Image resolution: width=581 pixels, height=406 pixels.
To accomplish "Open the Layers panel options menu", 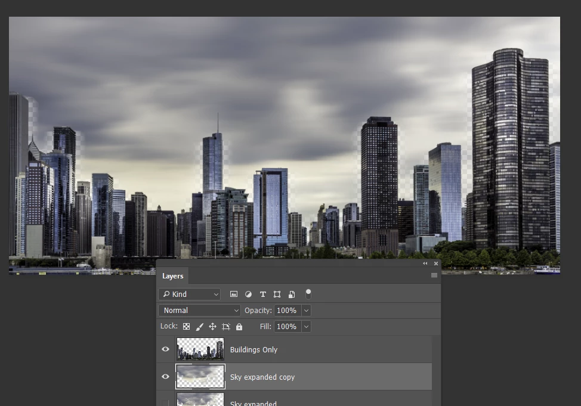I will [434, 275].
